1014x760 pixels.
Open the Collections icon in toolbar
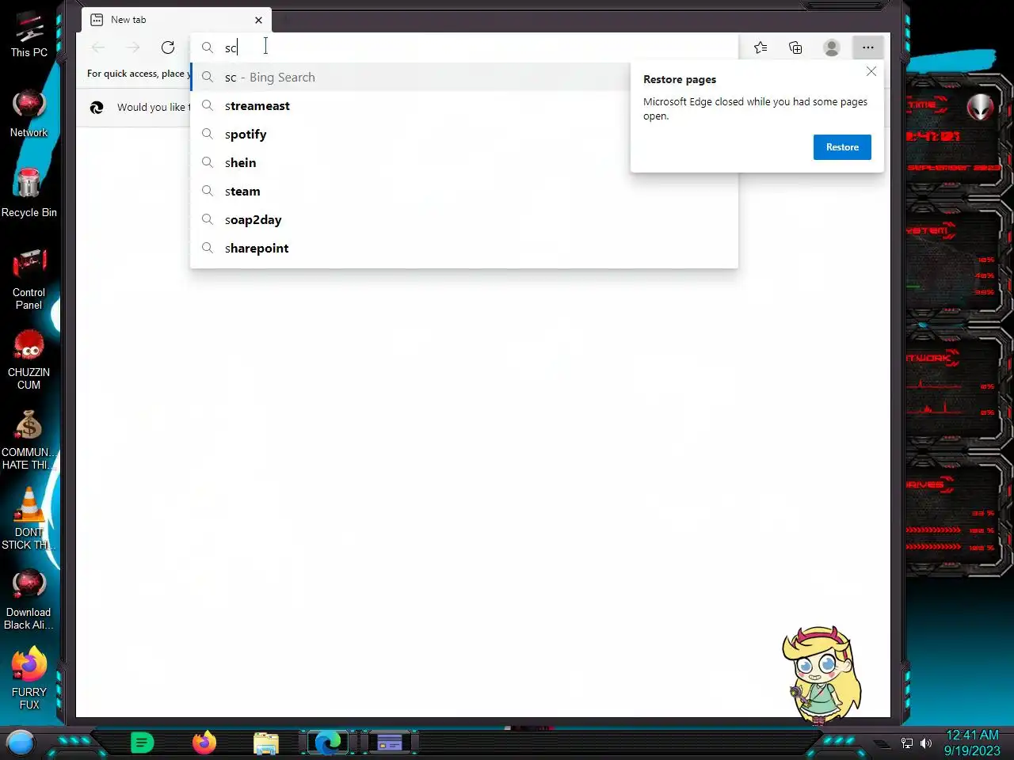(795, 47)
